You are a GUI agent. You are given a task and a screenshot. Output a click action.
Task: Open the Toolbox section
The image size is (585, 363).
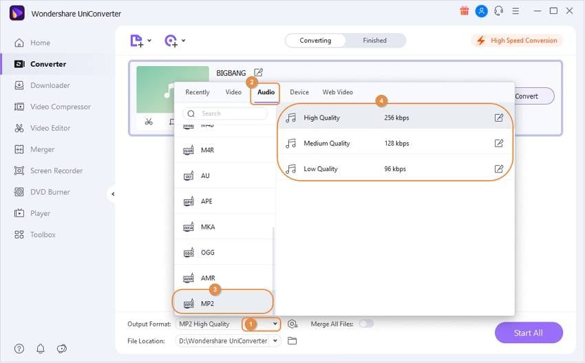pos(34,234)
